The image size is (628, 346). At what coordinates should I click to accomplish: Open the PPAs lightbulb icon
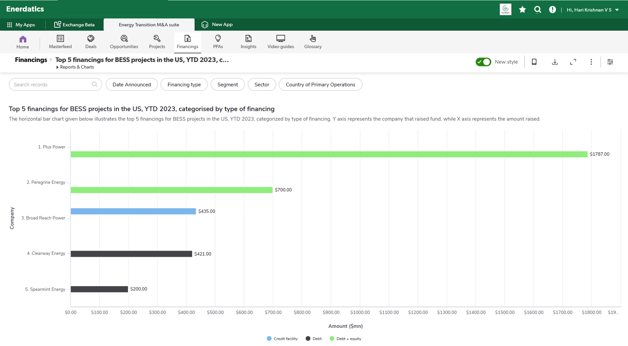coord(218,39)
